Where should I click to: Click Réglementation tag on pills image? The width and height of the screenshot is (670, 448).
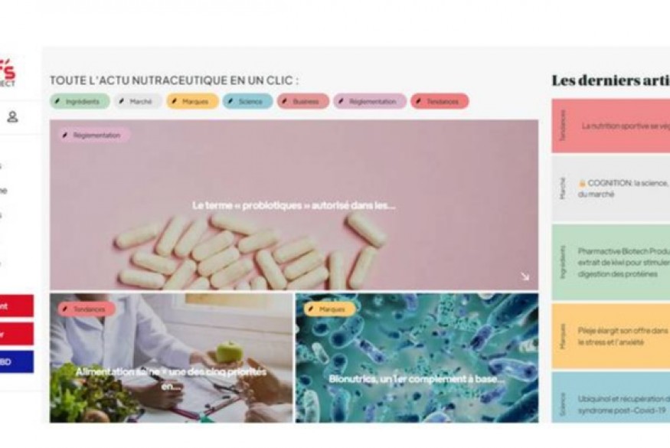(93, 135)
